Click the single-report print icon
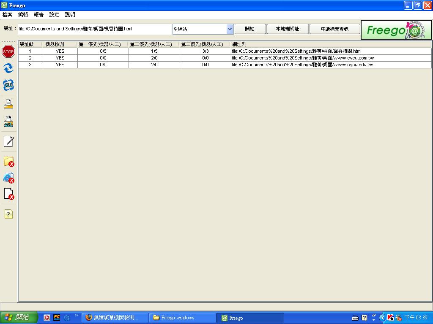 point(8,104)
